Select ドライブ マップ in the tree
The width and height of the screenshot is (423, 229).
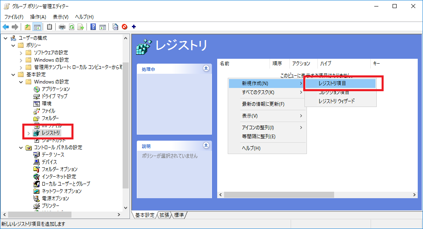coord(54,96)
